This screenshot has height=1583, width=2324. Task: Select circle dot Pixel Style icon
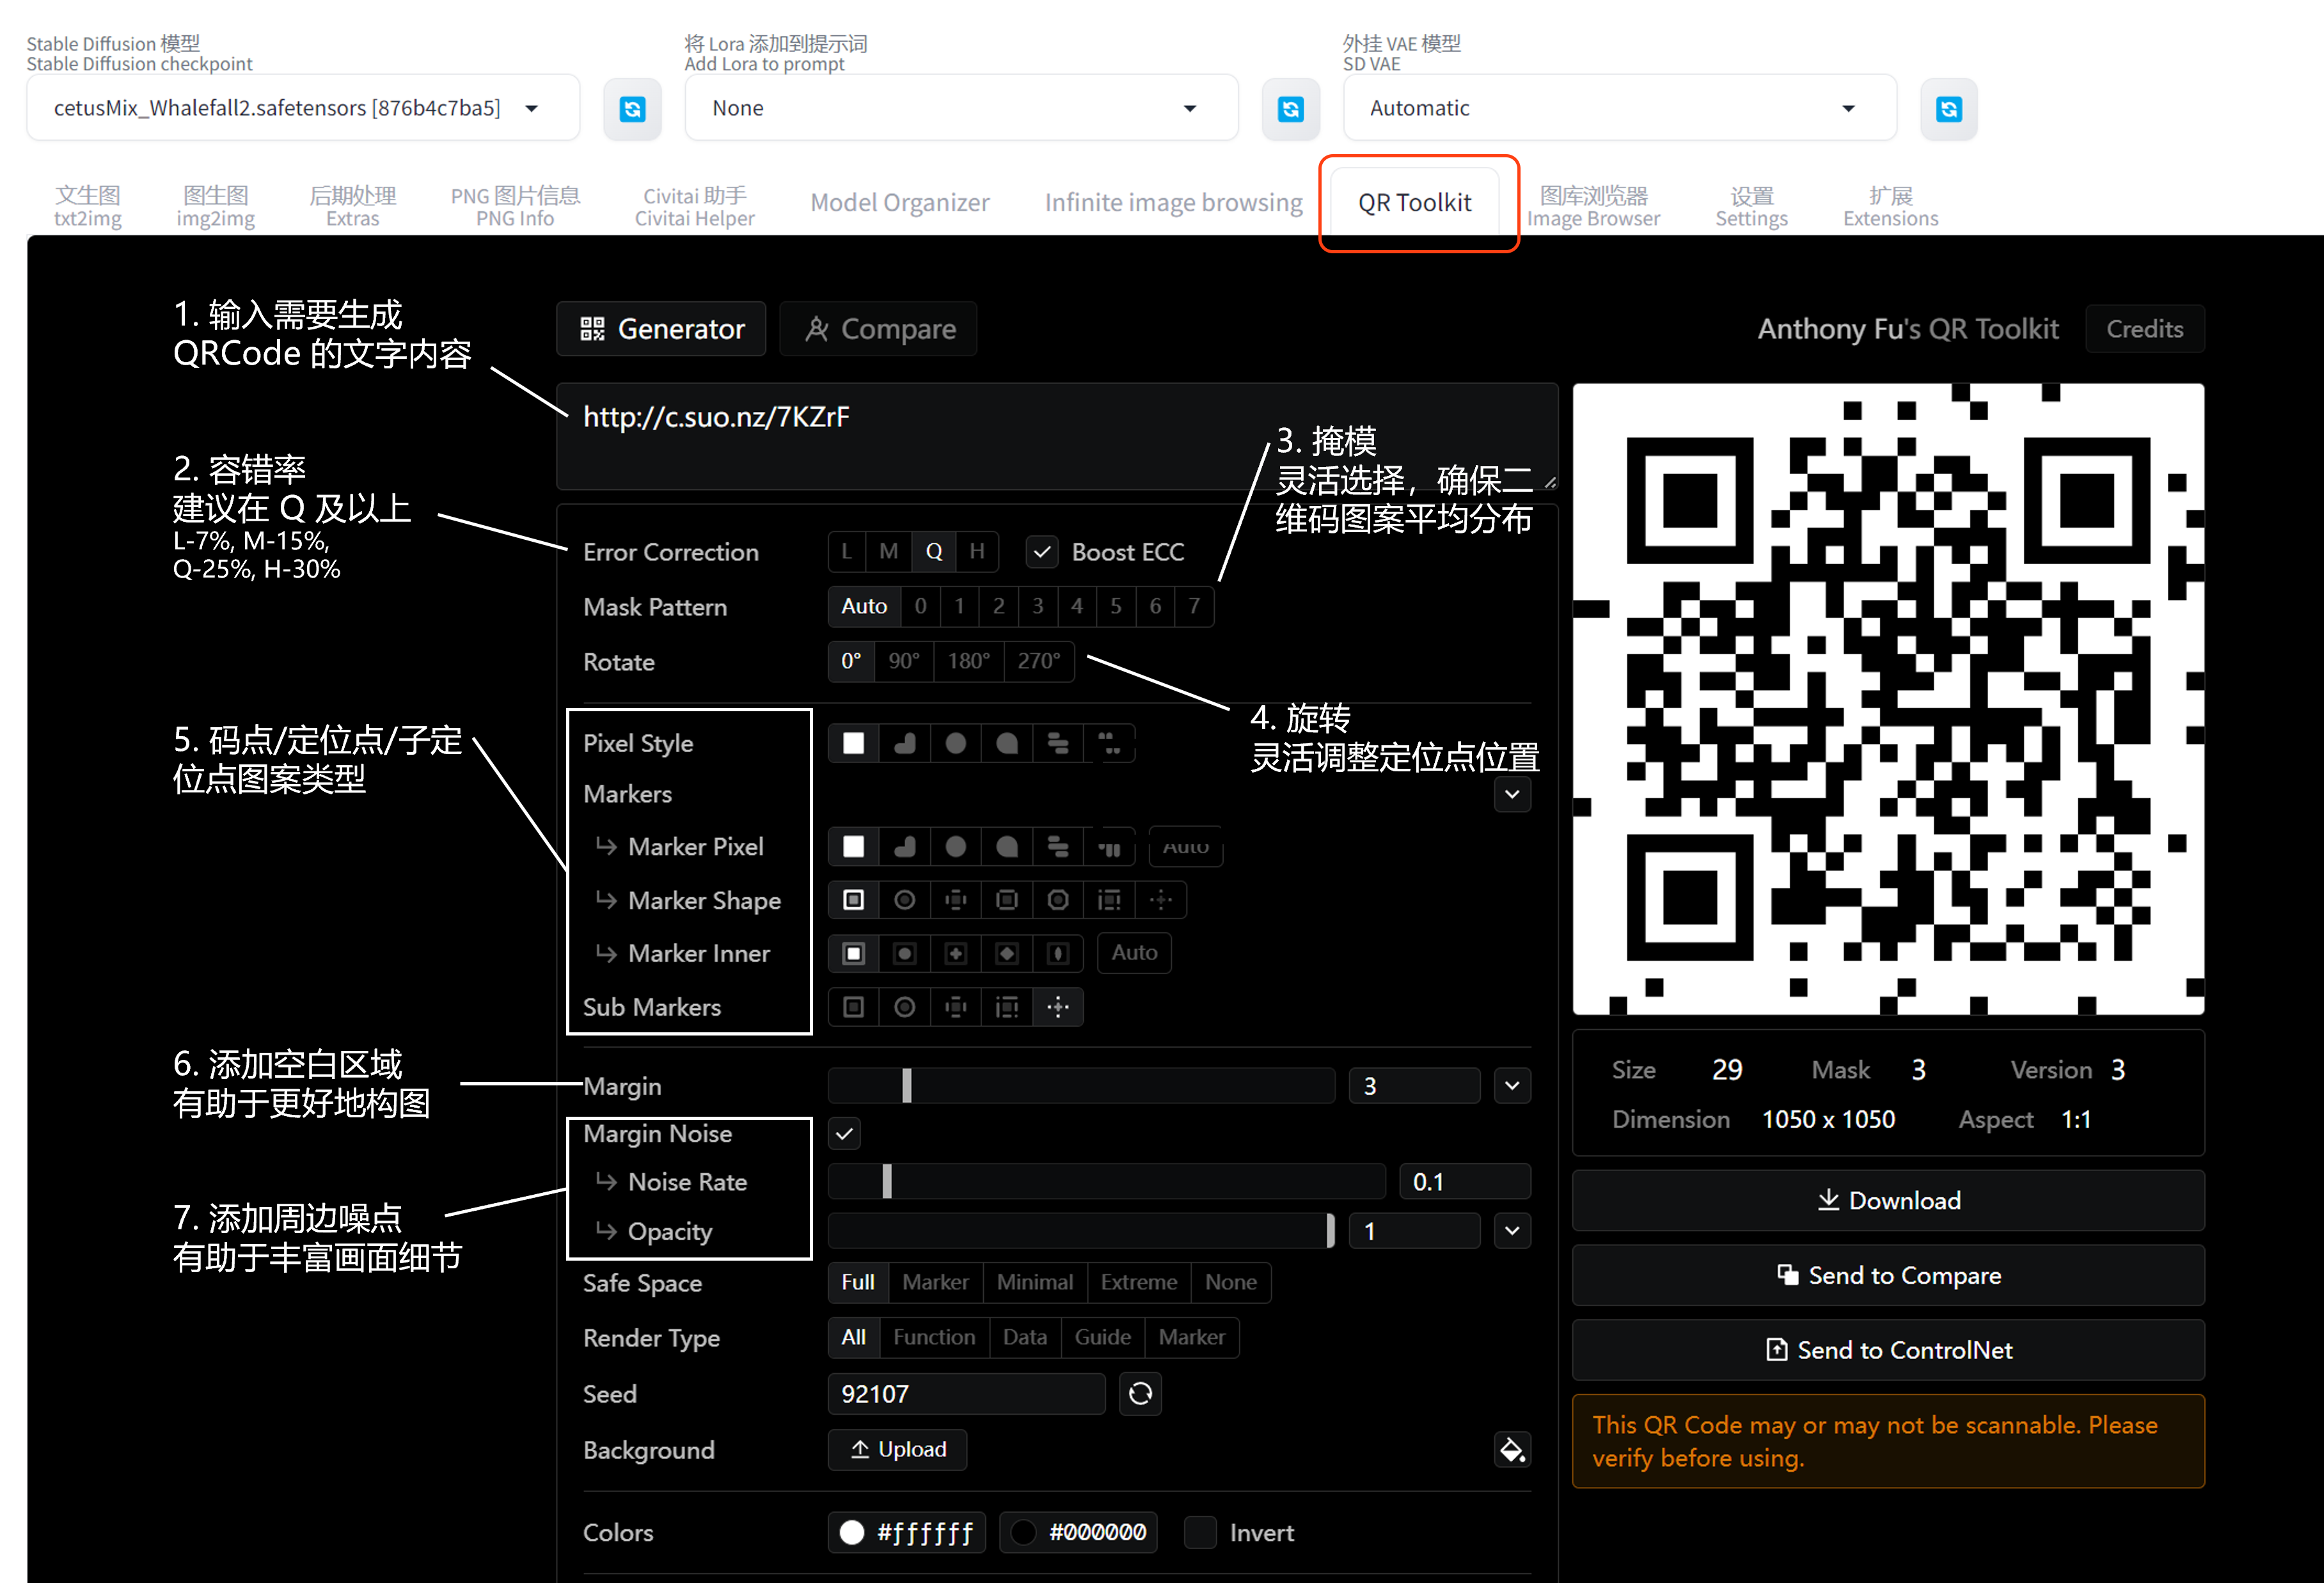pos(956,743)
